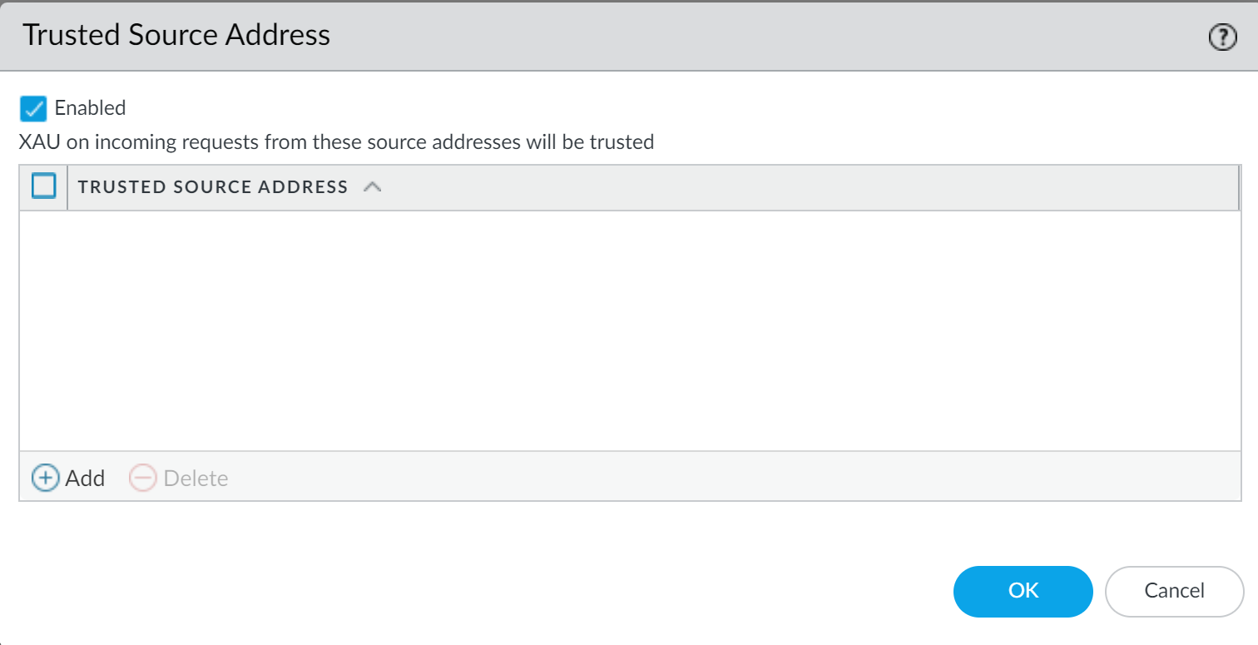The image size is (1258, 645).
Task: Sort by the Trusted Source Address column header
Action: [x=213, y=187]
